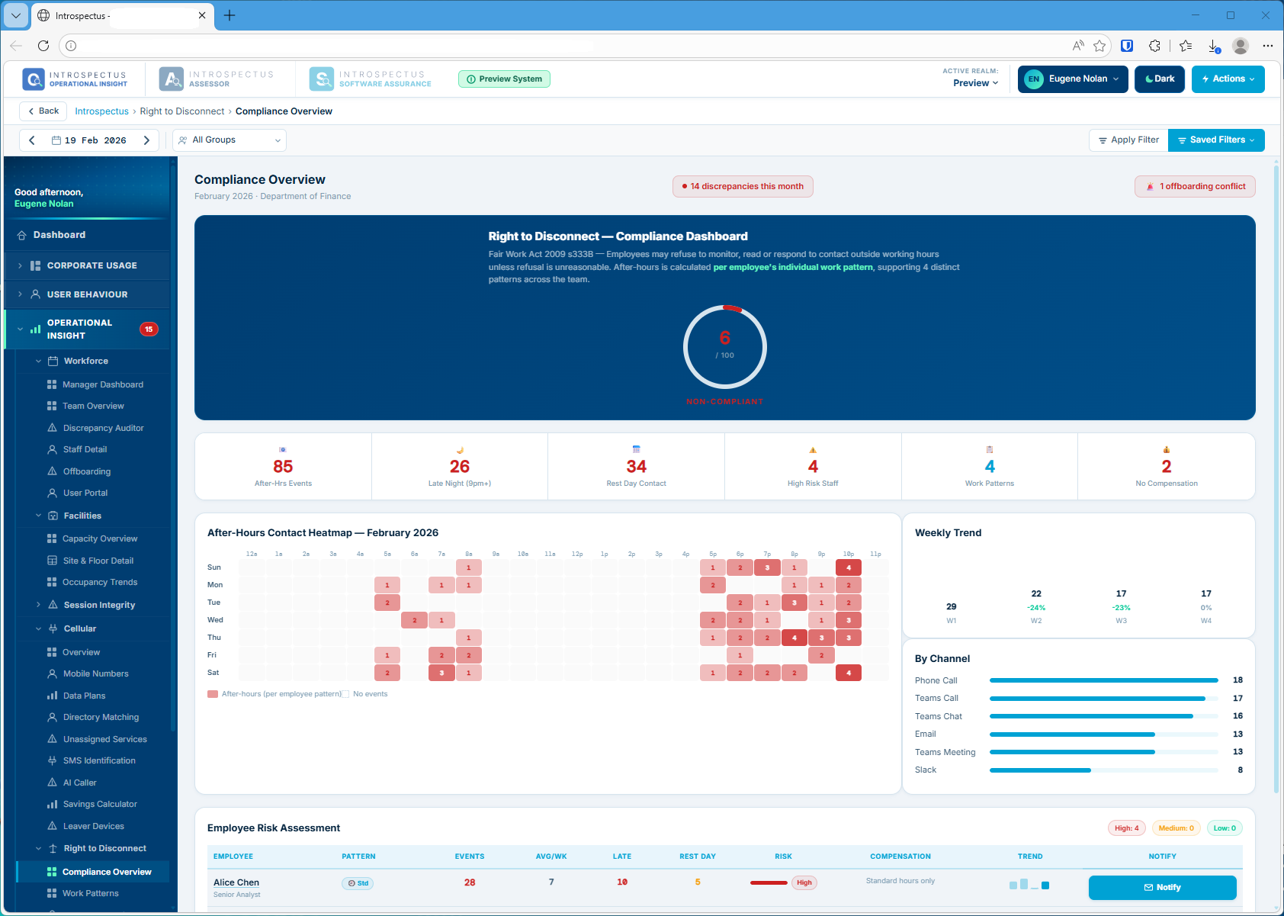Switch to the Preview System mode
This screenshot has width=1284, height=916.
(504, 79)
